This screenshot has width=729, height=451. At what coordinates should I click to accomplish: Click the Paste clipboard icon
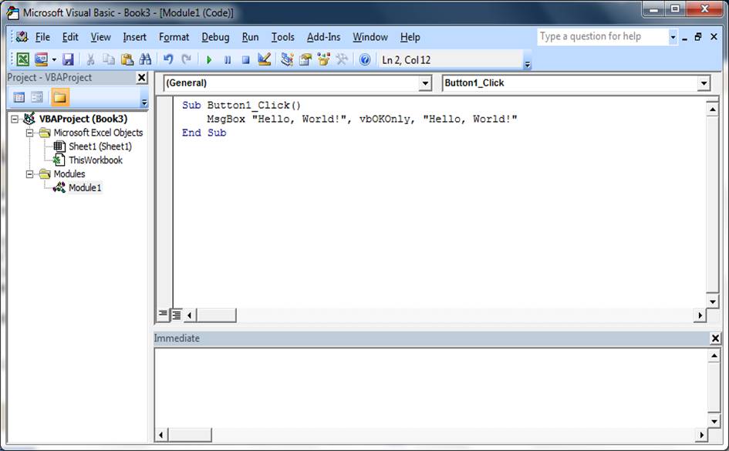pyautogui.click(x=127, y=59)
